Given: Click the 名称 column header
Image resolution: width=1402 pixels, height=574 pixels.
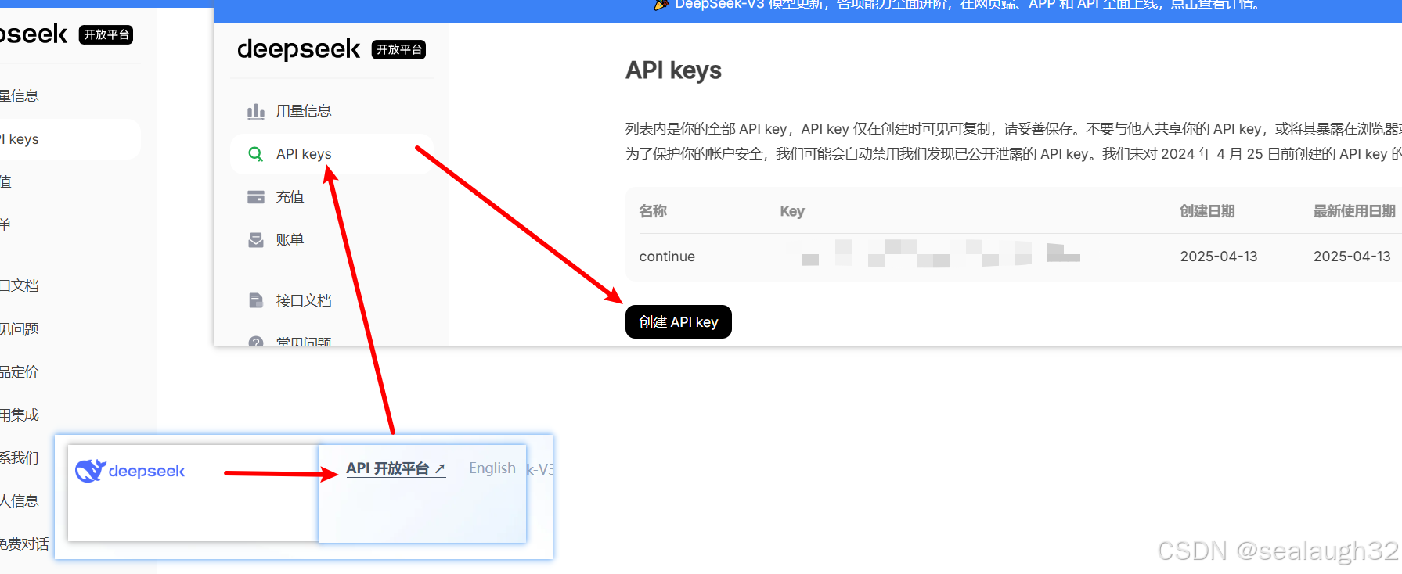Looking at the screenshot, I should pos(653,211).
